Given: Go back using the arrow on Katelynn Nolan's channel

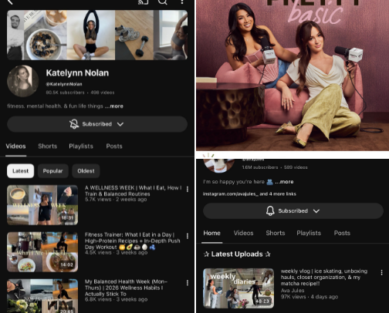Looking at the screenshot, I should [x=10, y=2].
